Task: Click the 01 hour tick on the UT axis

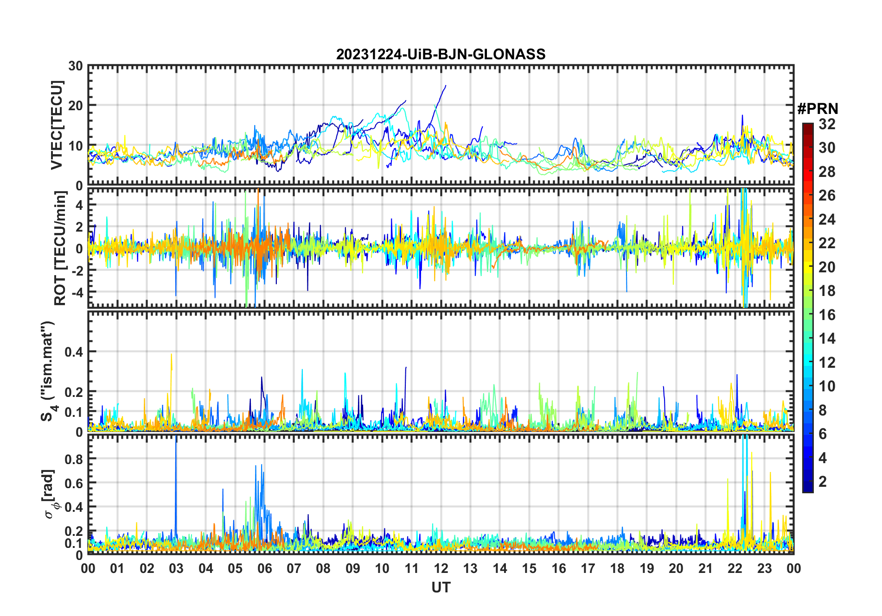Action: tap(117, 569)
